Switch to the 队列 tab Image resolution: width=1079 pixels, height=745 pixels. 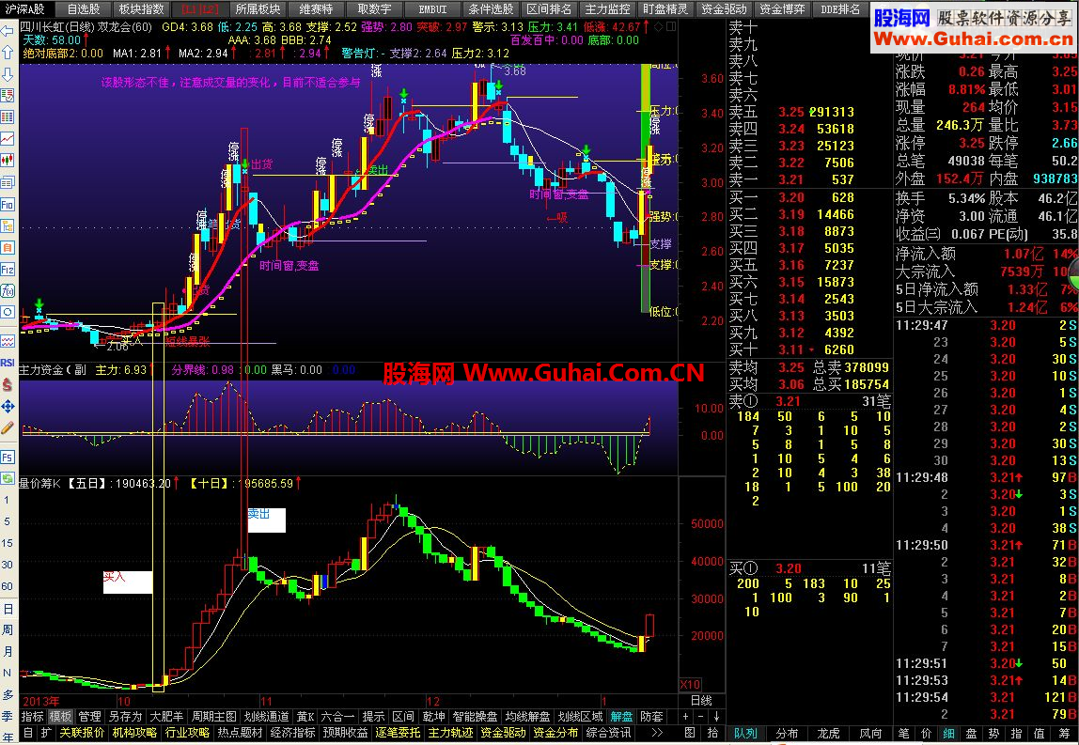[745, 734]
